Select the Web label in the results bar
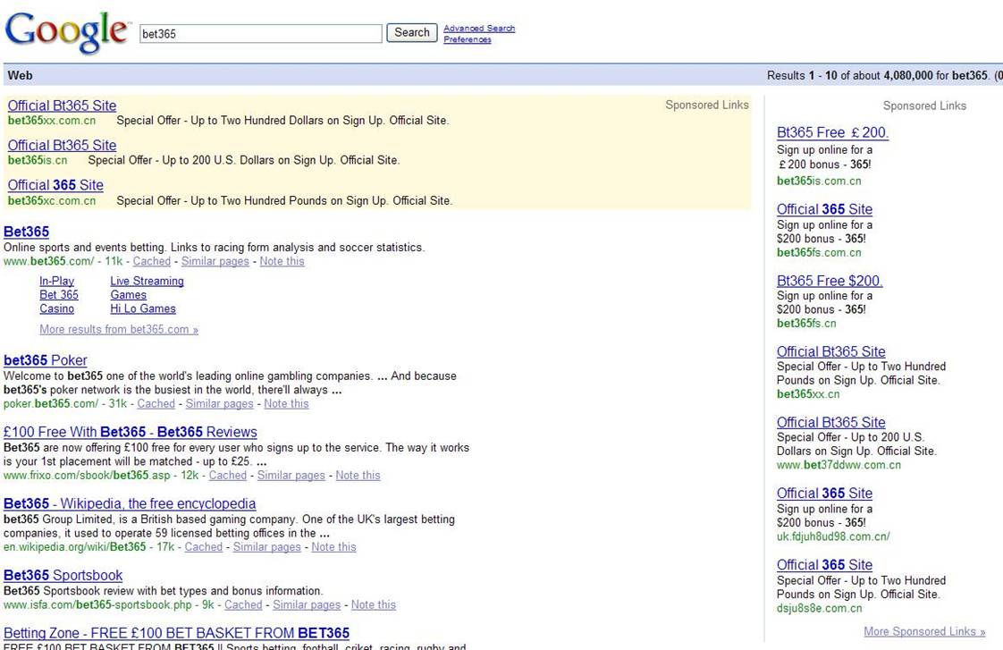The width and height of the screenshot is (1003, 650). [x=20, y=75]
